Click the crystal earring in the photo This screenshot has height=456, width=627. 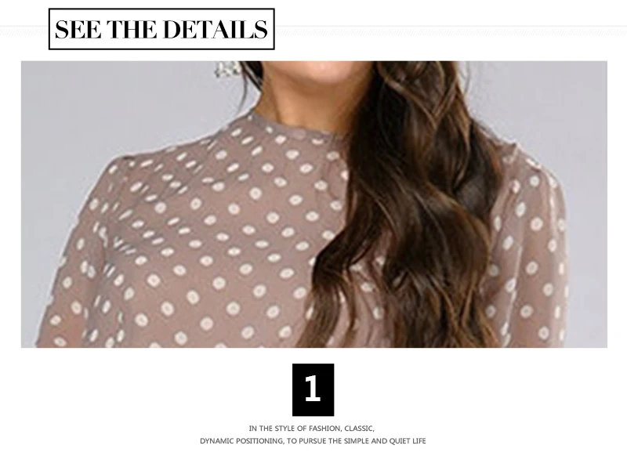(227, 69)
